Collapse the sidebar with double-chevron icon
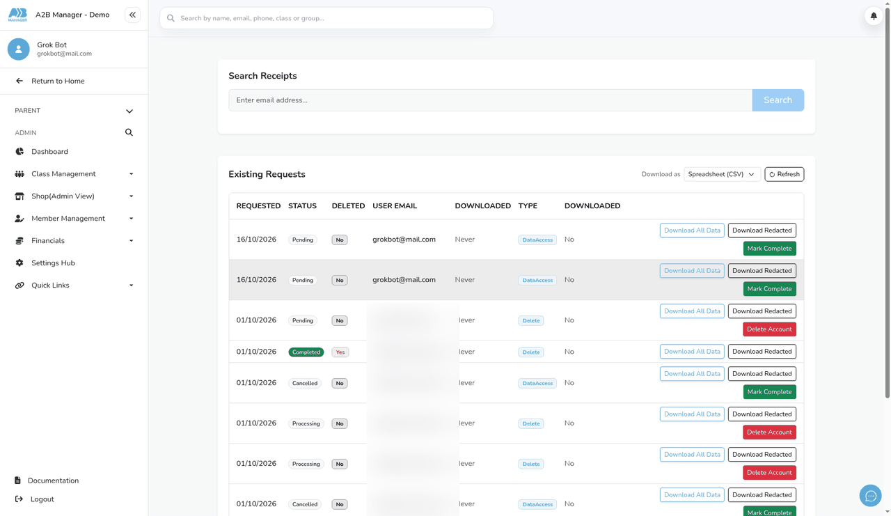 pyautogui.click(x=132, y=15)
